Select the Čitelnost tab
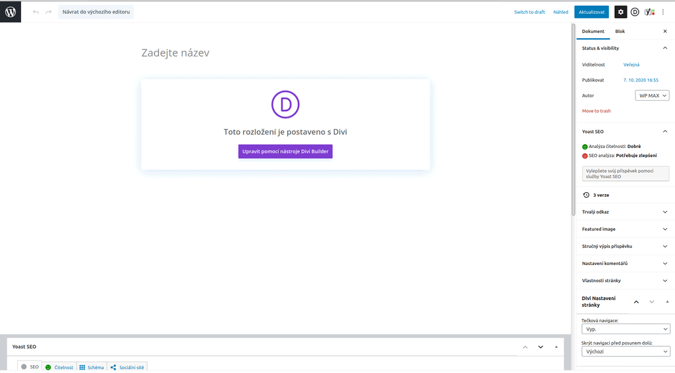This screenshot has width=675, height=373. coord(59,367)
